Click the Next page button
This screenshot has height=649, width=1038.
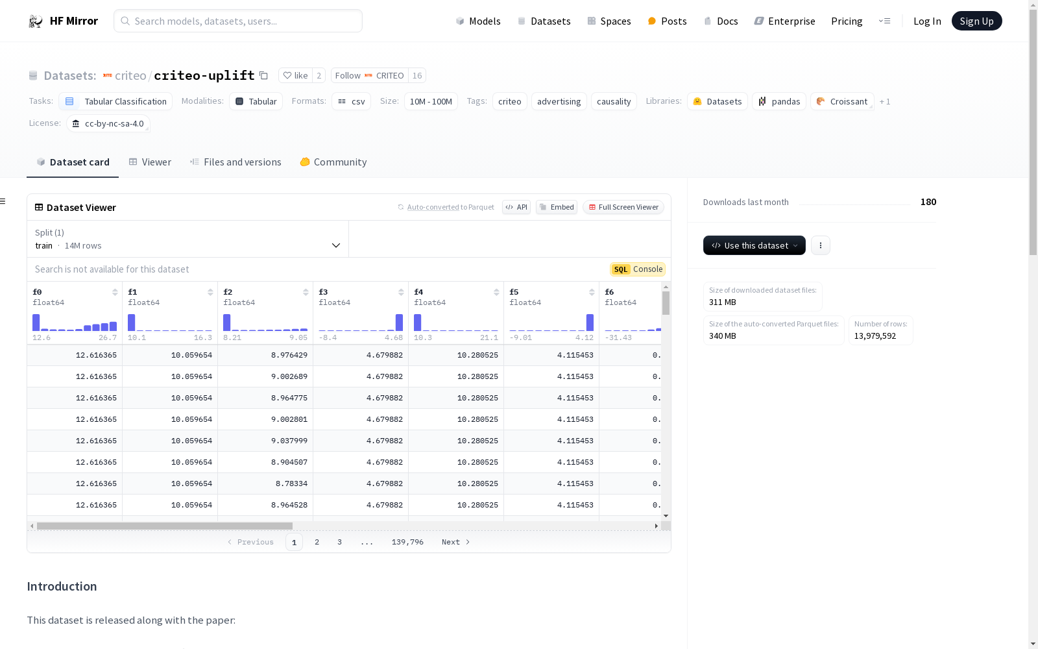pyautogui.click(x=455, y=542)
